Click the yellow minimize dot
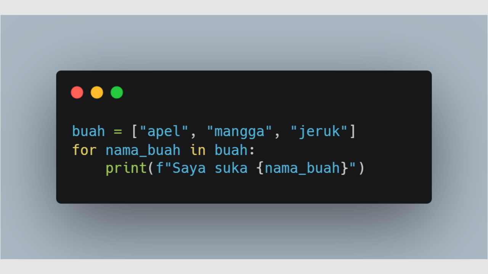This screenshot has width=488, height=274. [x=97, y=92]
